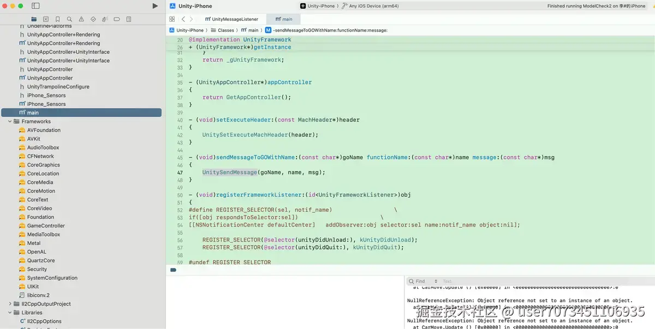This screenshot has height=329, width=655.
Task: Click line number 47 in the gutter
Action: [180, 172]
